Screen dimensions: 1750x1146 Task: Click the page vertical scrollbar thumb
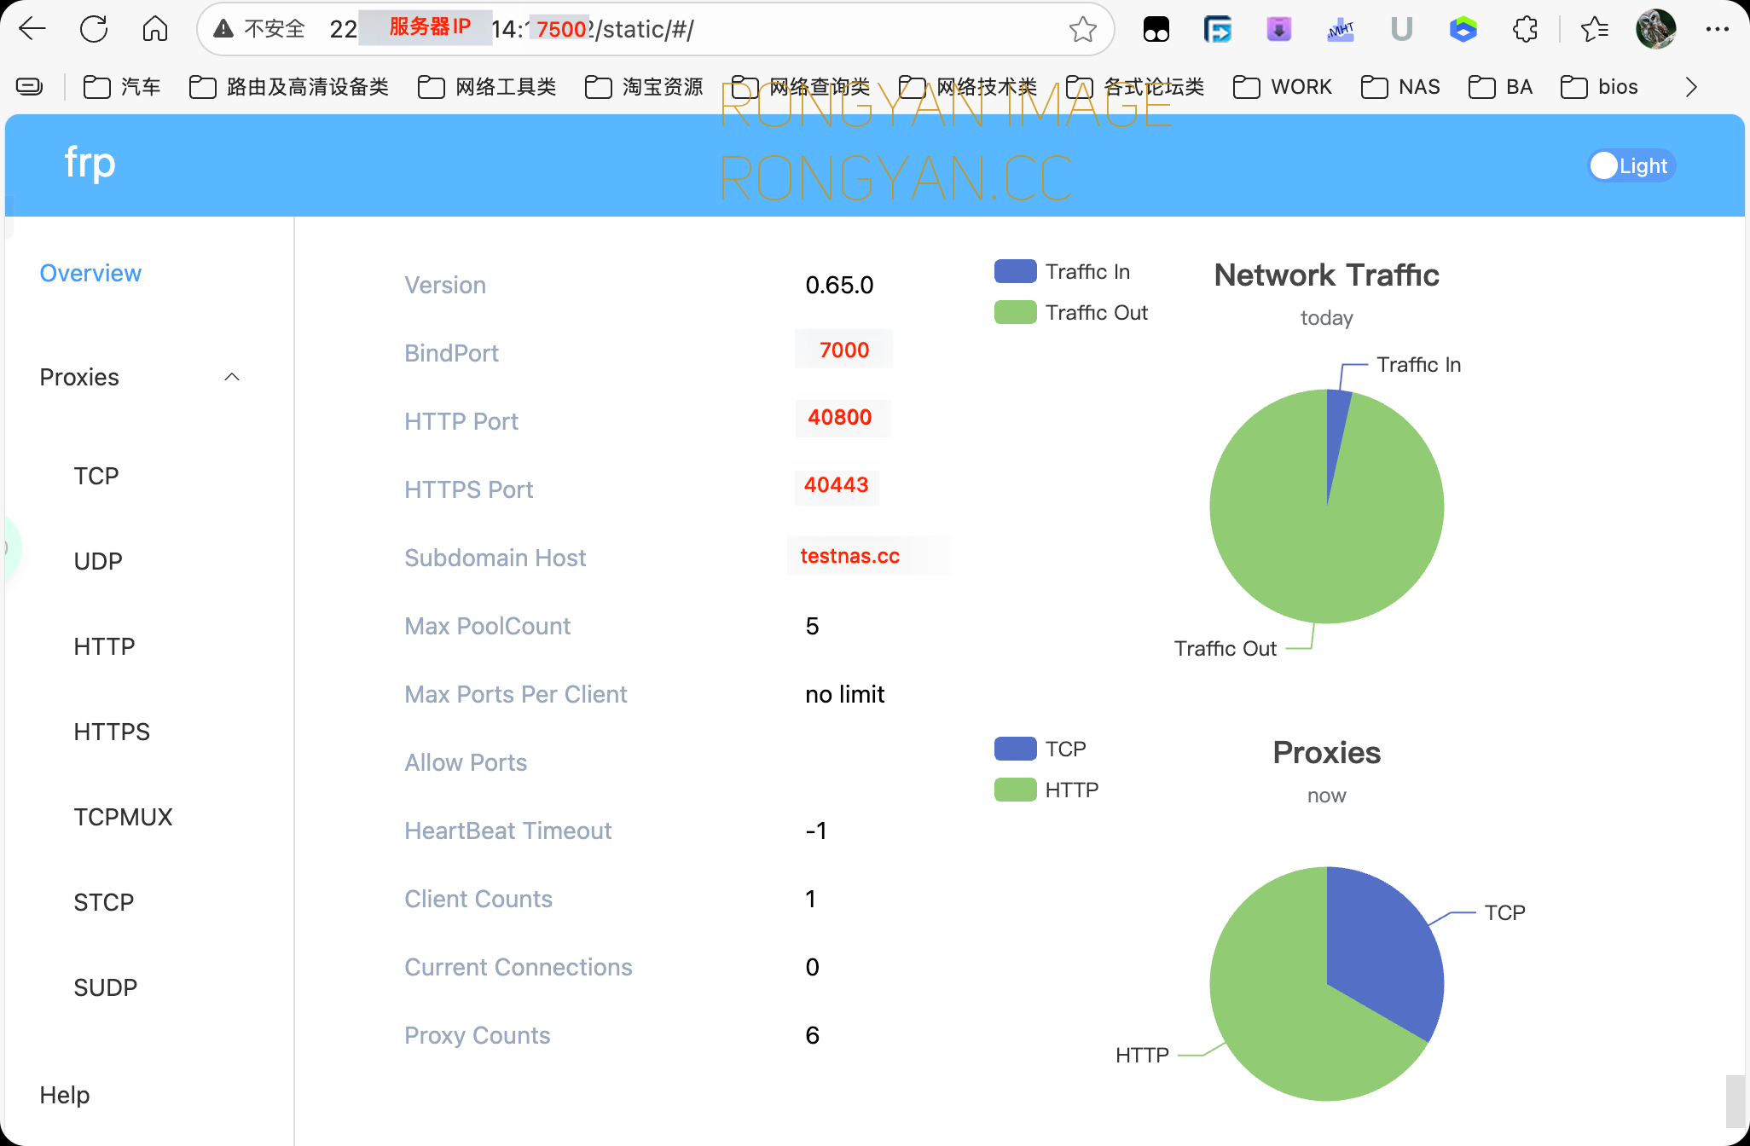pos(1736,1101)
